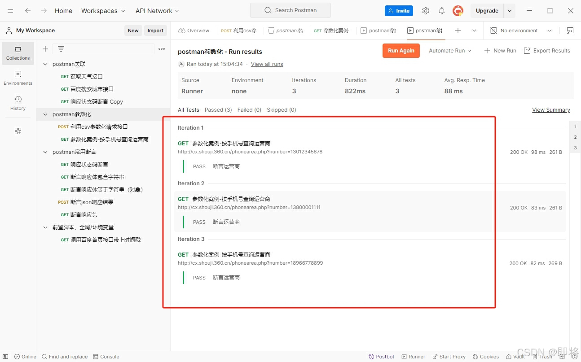This screenshot has width=581, height=362.
Task: Select Failed (0) filter
Action: point(249,110)
